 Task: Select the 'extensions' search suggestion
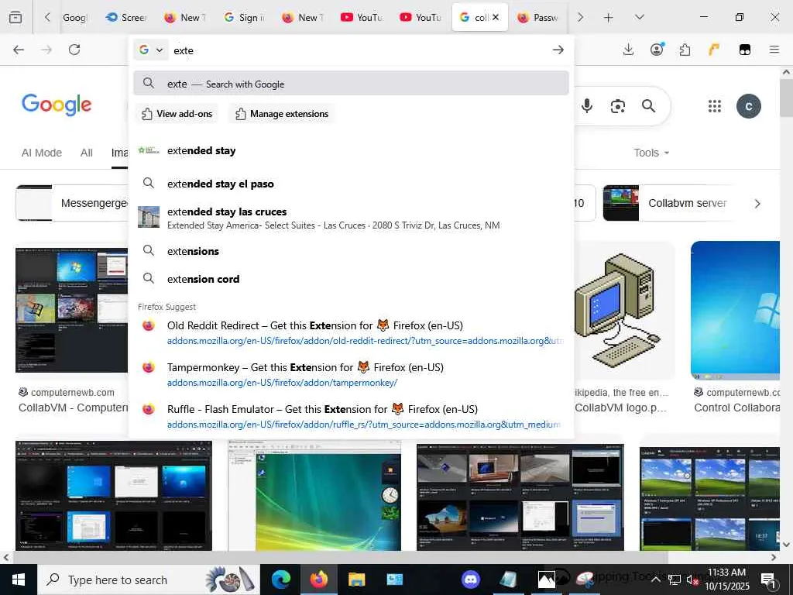[351, 251]
